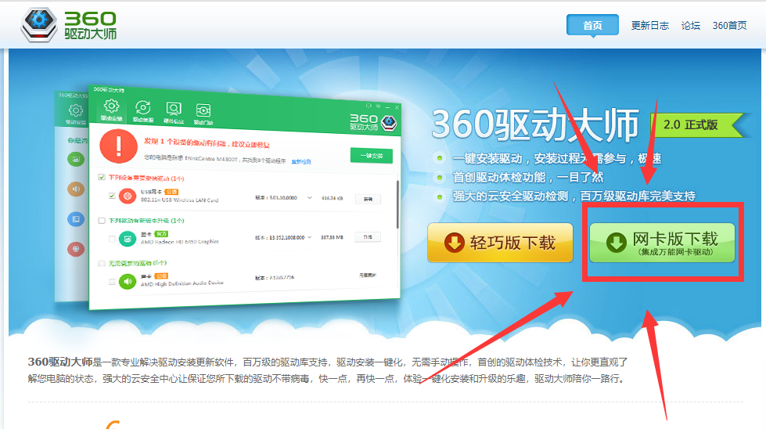Click the red exclamation warning icon

(x=118, y=146)
